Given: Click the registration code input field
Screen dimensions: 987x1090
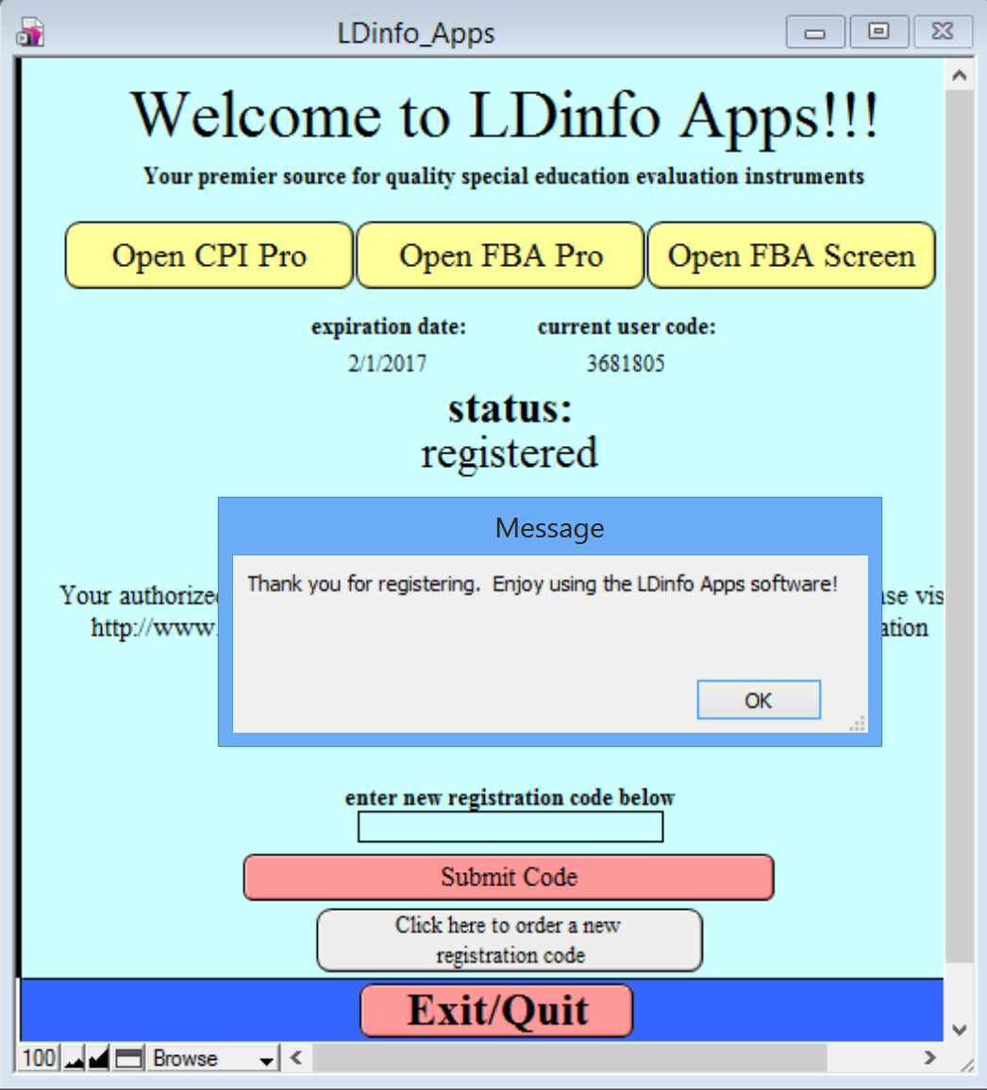Looking at the screenshot, I should click(x=510, y=827).
